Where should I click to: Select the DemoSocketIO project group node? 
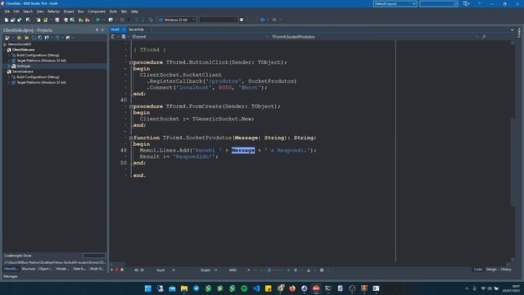[x=20, y=44]
